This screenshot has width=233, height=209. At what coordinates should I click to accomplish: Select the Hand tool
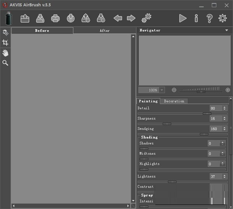pyautogui.click(x=5, y=53)
